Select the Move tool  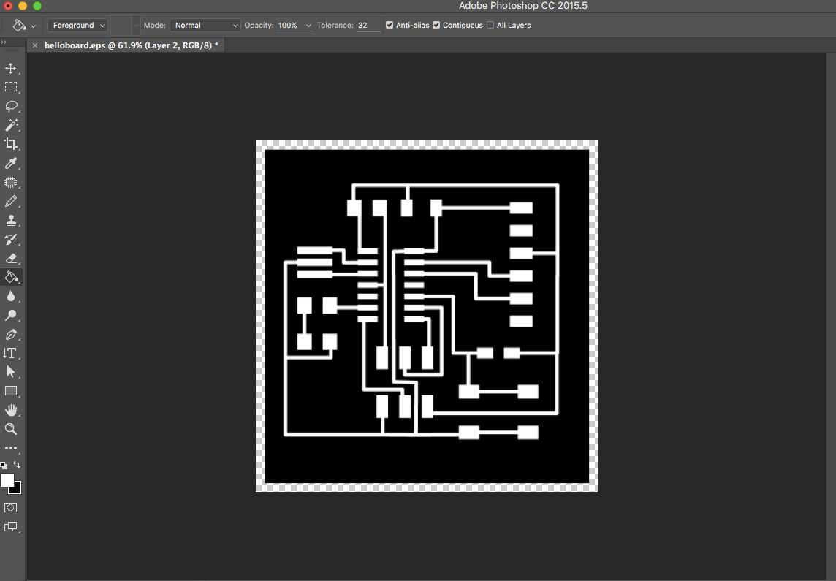(11, 68)
